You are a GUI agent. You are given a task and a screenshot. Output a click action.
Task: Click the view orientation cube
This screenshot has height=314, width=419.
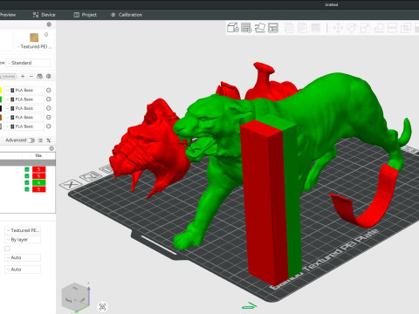click(x=75, y=297)
